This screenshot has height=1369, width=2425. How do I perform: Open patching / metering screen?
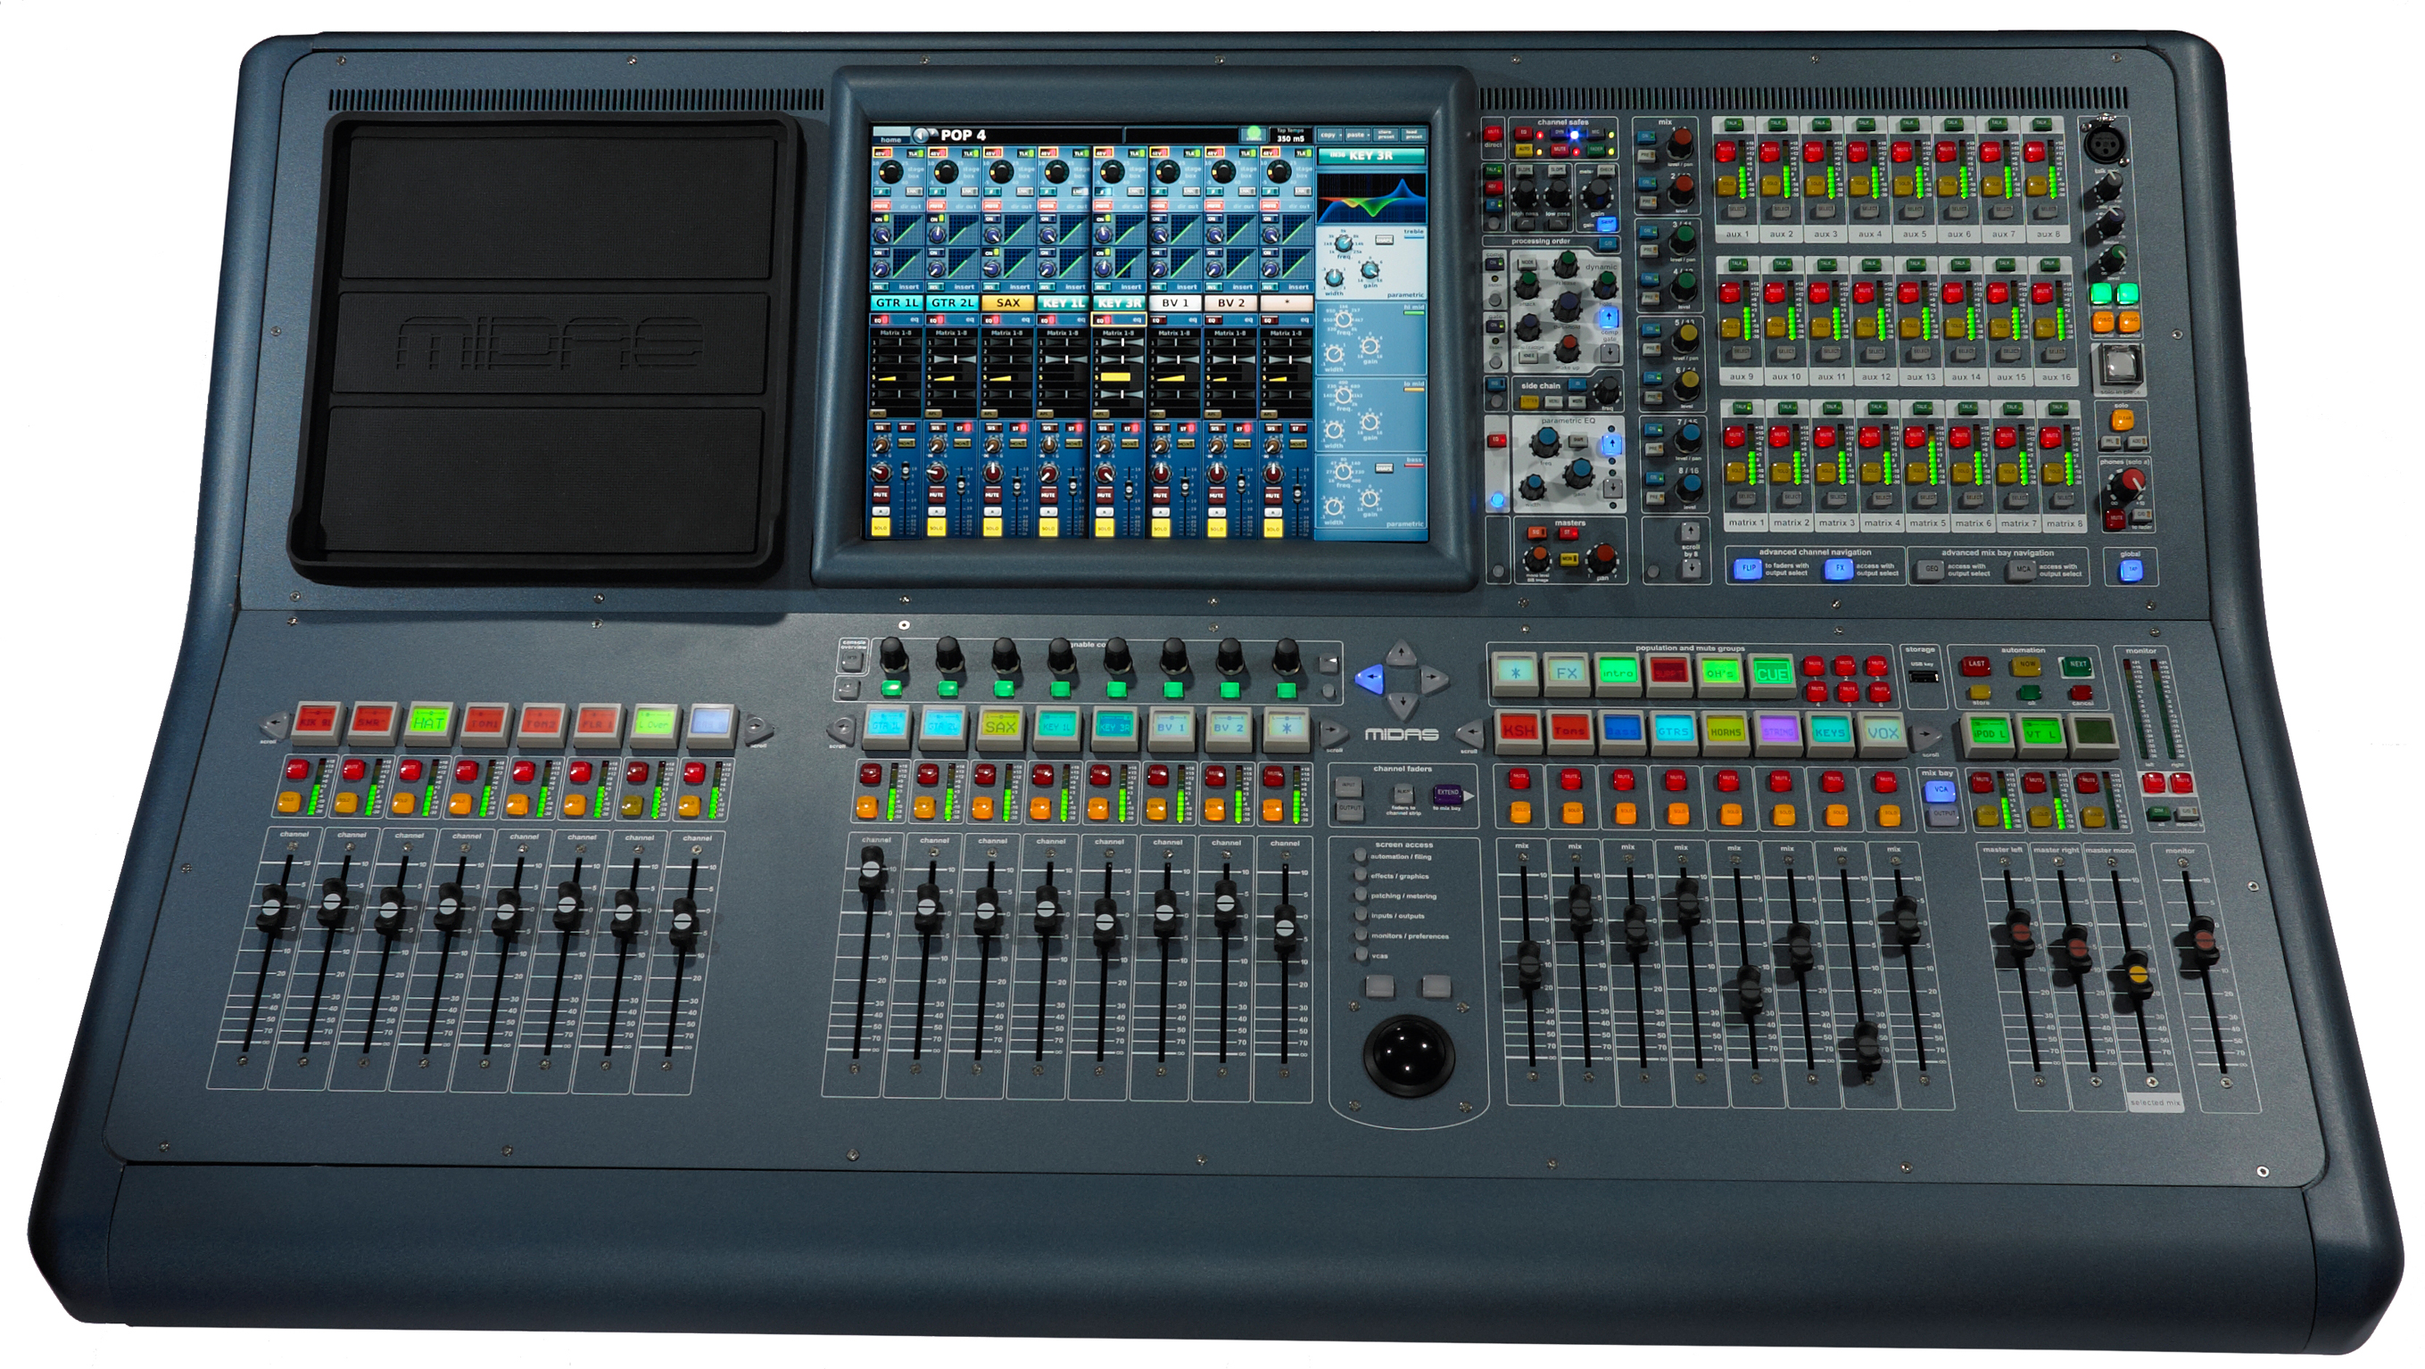click(x=1361, y=895)
